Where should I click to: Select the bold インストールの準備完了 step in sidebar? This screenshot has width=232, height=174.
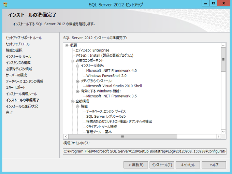[23, 100]
